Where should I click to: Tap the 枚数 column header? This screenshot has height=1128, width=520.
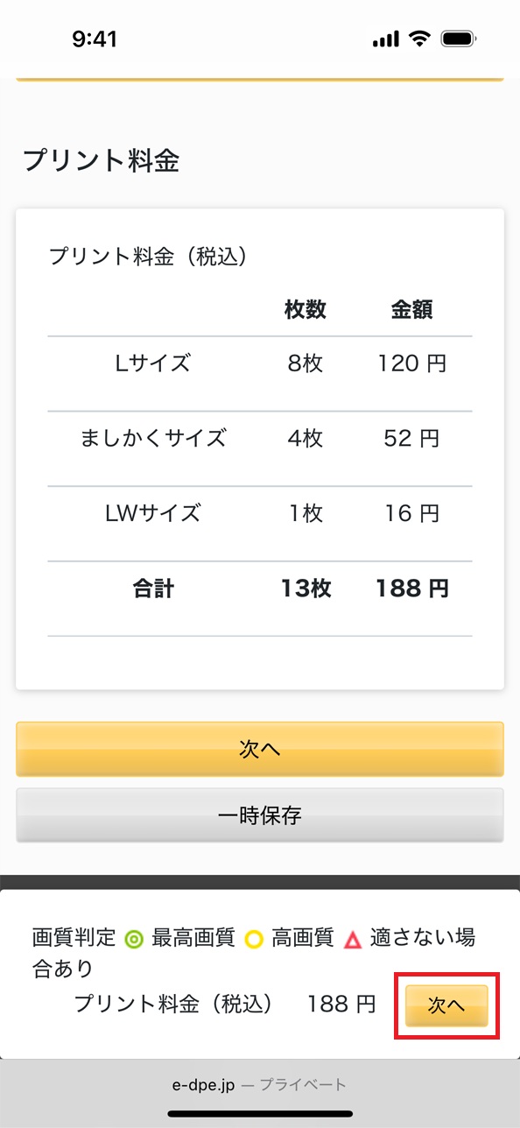pos(306,309)
